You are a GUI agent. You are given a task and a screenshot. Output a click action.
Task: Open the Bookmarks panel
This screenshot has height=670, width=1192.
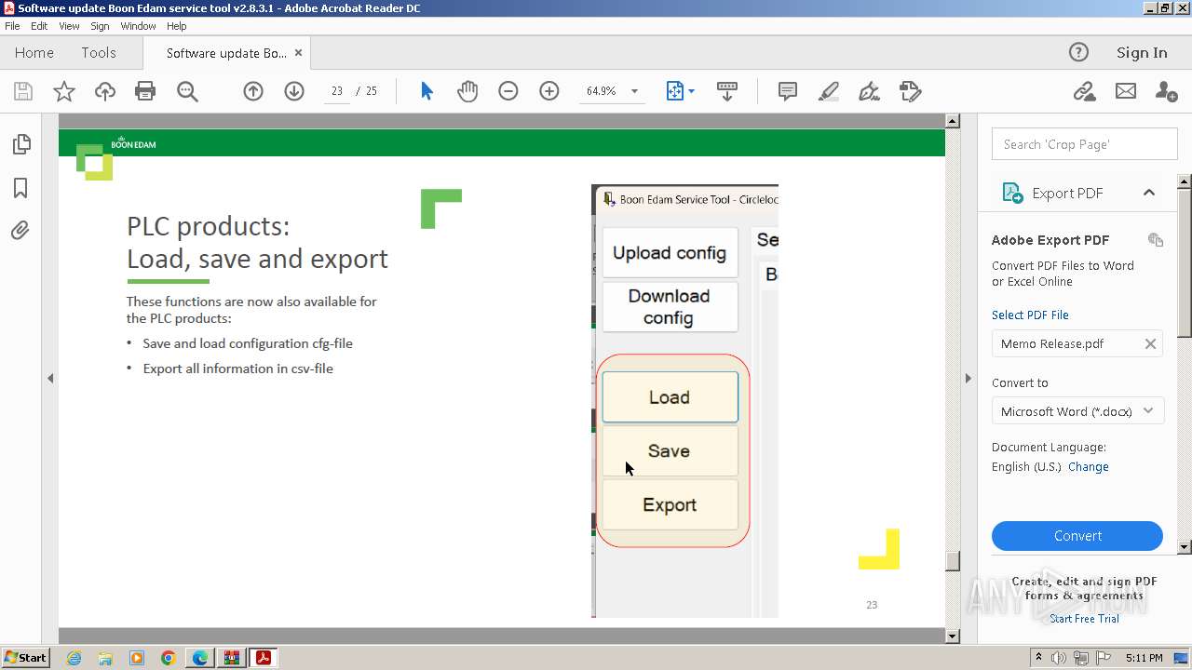20,188
